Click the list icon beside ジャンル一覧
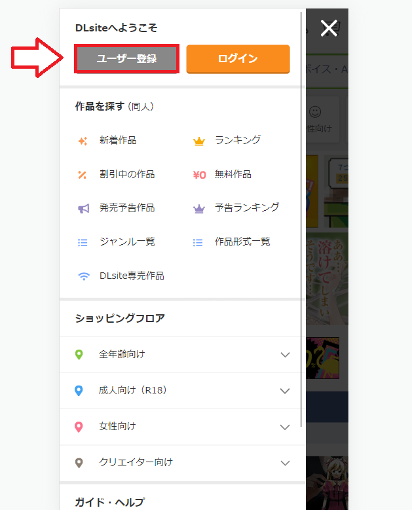Screen dimensions: 412x510 pos(83,243)
